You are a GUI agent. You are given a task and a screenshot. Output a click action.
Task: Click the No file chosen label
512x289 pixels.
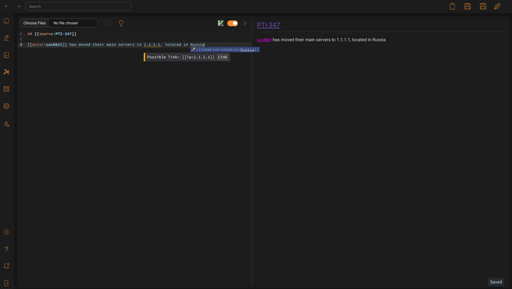[x=66, y=23]
